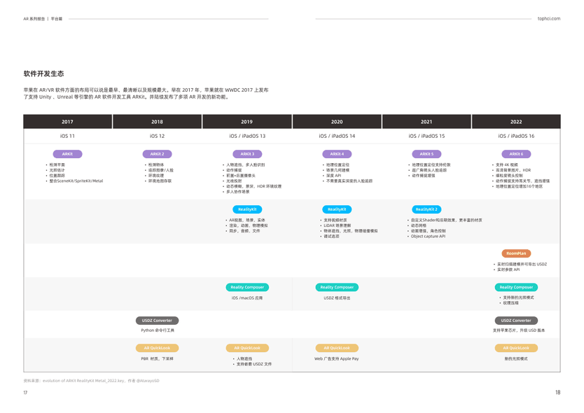Select the USDZ Converter label under 2022
This screenshot has width=584, height=413.
pyautogui.click(x=516, y=321)
